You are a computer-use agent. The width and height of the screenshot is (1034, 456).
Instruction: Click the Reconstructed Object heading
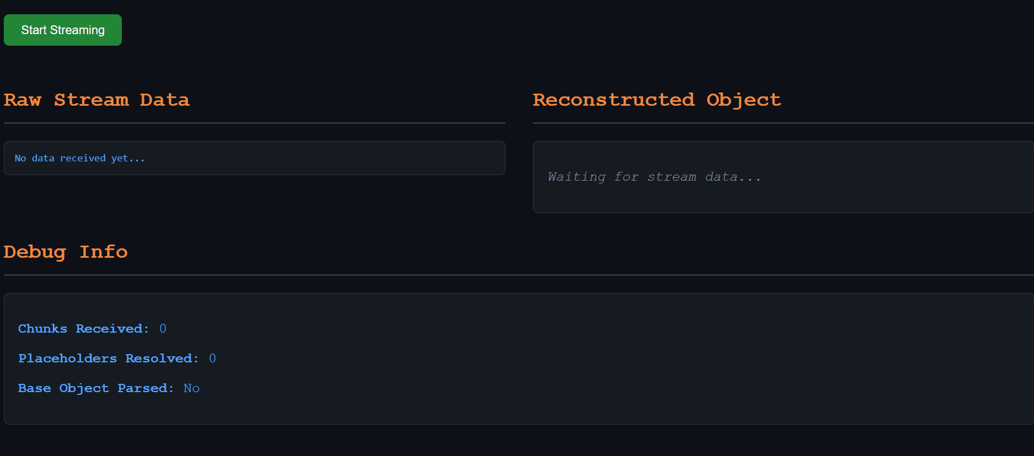(x=656, y=100)
